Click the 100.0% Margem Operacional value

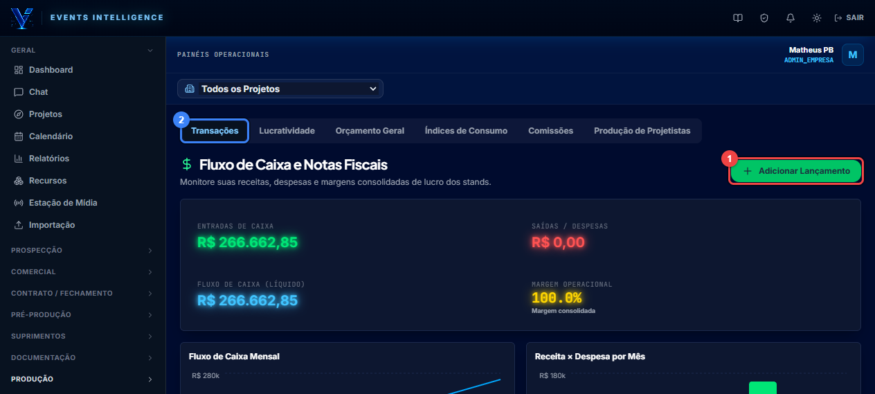click(557, 298)
